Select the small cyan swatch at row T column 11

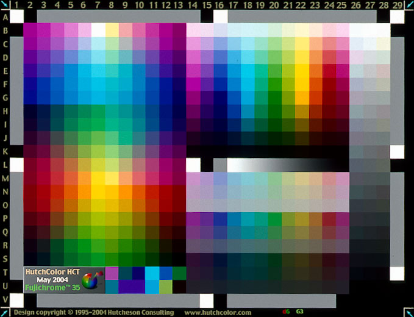click(152, 273)
